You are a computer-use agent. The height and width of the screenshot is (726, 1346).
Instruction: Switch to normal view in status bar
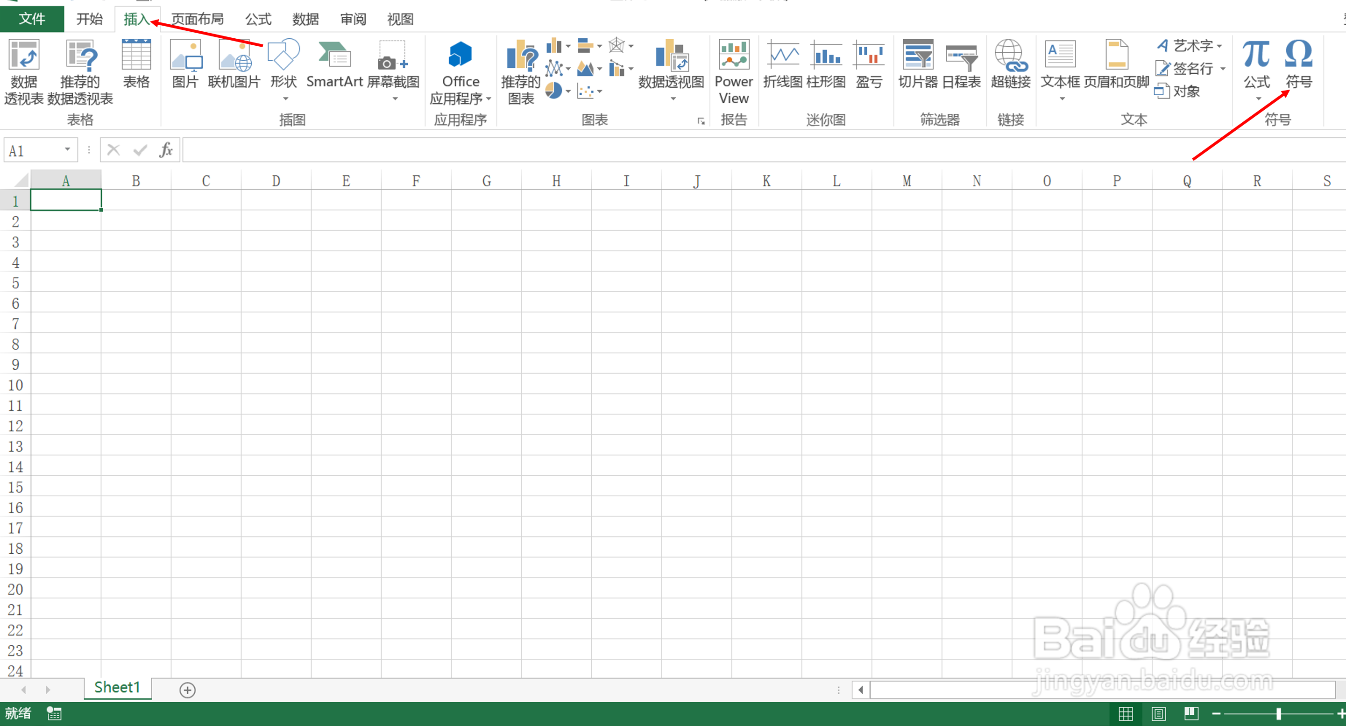tap(1126, 713)
